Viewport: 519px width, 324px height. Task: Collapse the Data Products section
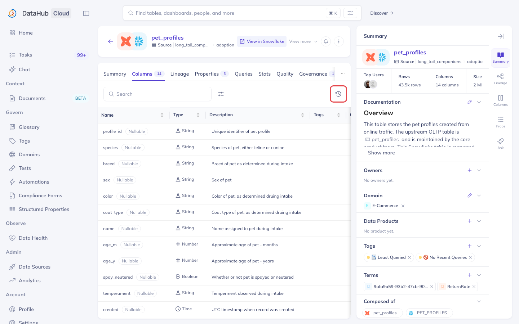click(x=479, y=221)
